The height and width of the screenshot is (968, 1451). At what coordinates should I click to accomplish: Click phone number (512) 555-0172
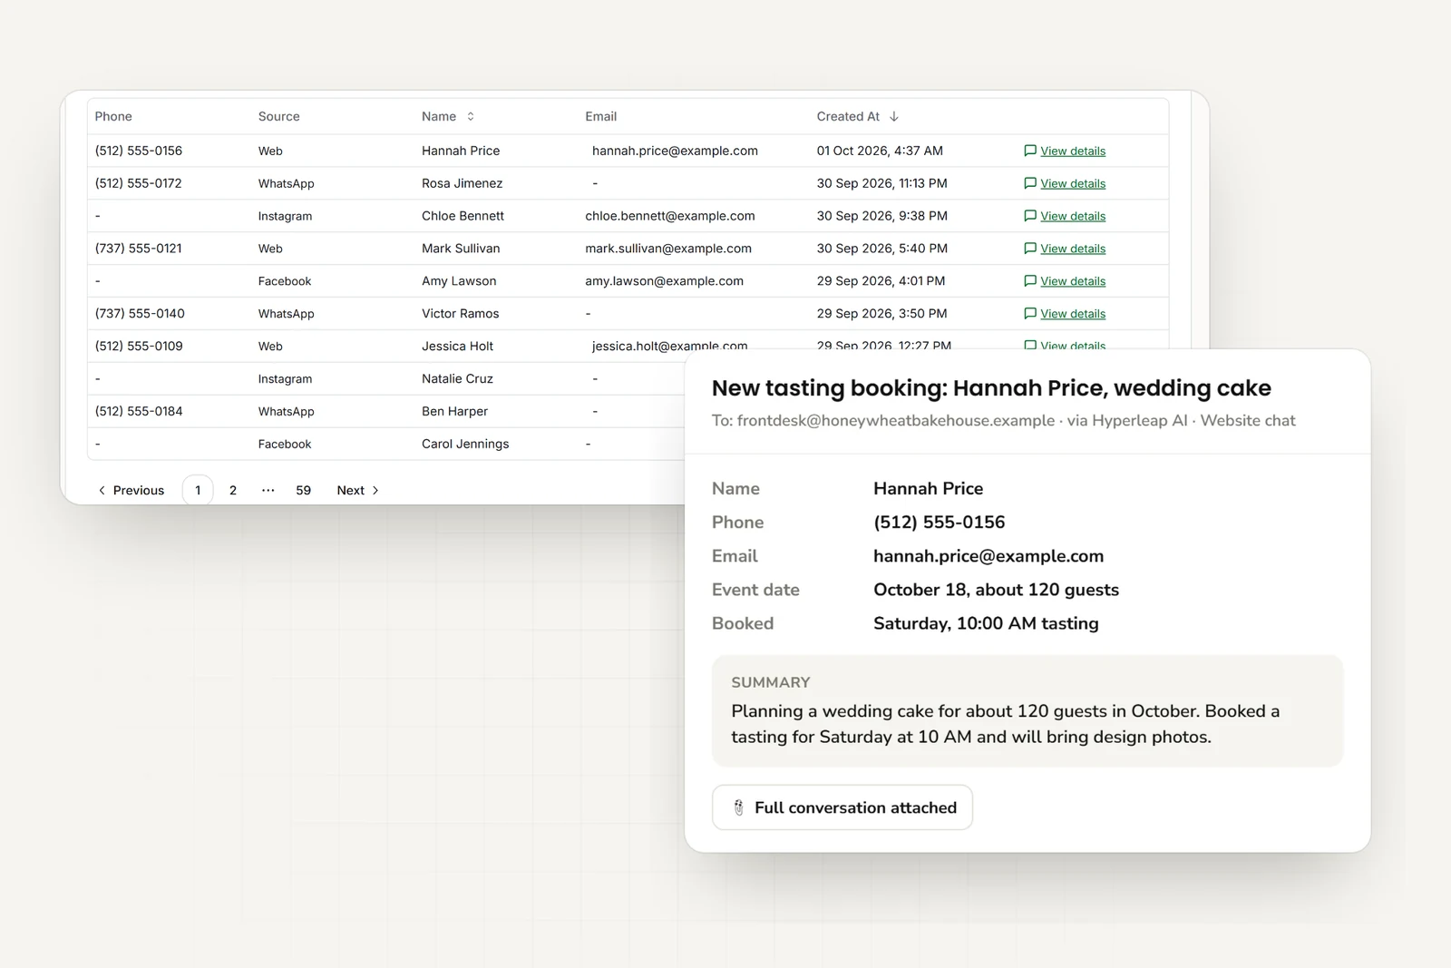click(138, 183)
